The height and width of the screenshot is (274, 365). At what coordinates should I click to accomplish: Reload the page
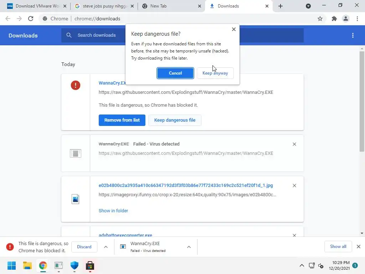[x=31, y=19]
